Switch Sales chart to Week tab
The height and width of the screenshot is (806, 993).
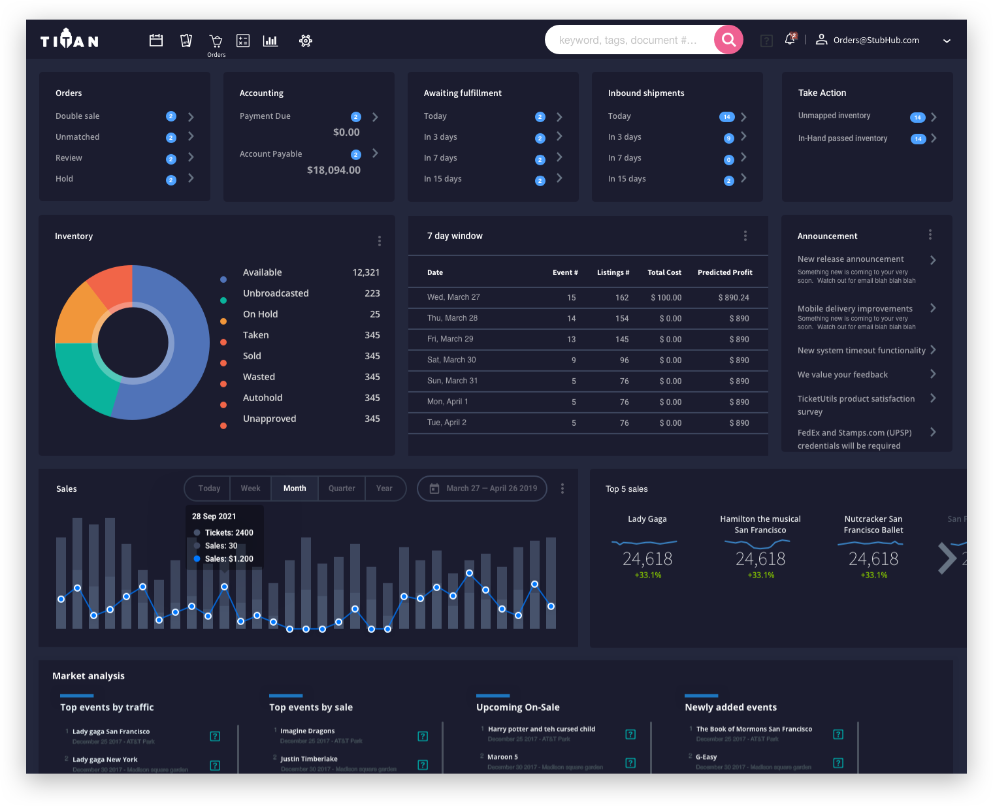(x=250, y=489)
